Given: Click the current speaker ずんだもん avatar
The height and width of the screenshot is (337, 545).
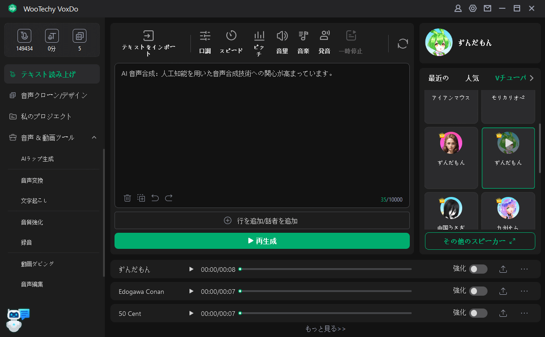Looking at the screenshot, I should (x=439, y=42).
